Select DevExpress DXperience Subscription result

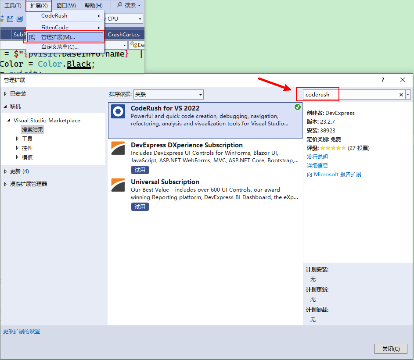[x=205, y=157]
